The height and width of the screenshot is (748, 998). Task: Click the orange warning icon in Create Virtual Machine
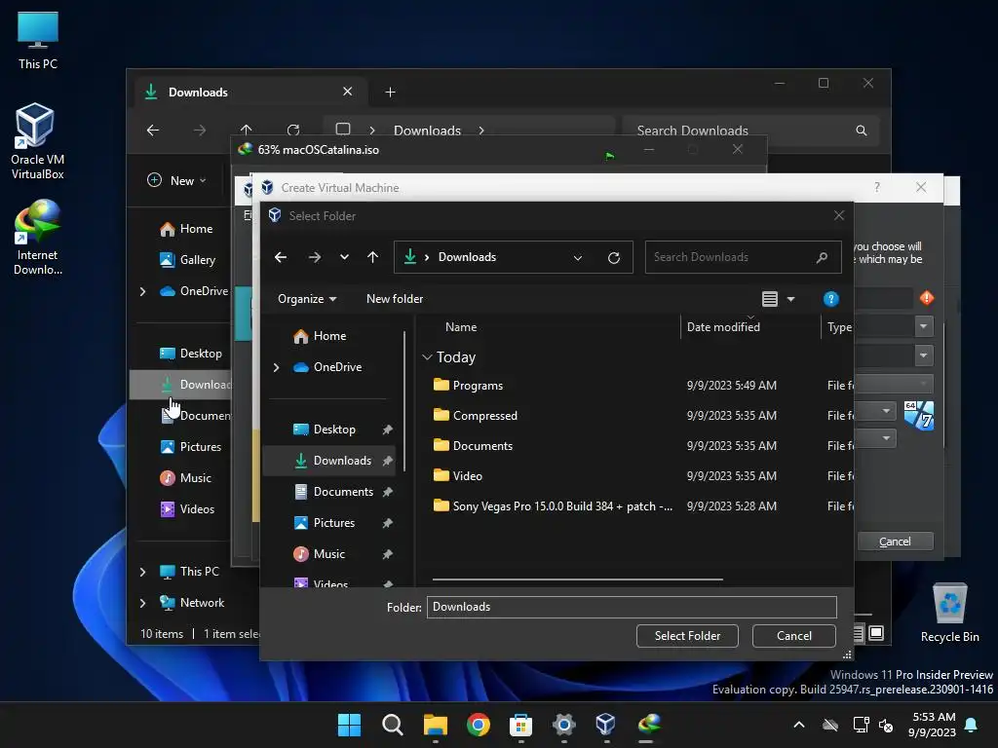coord(927,298)
